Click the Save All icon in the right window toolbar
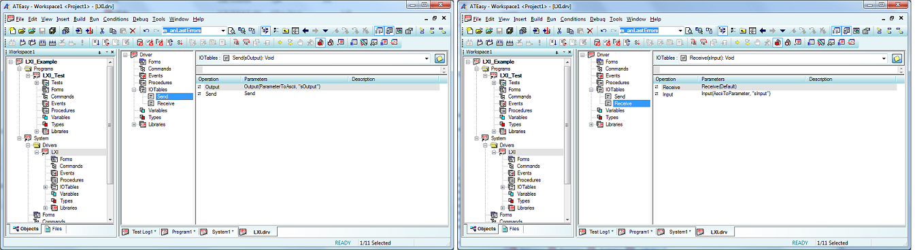The image size is (915, 250). pyautogui.click(x=510, y=31)
